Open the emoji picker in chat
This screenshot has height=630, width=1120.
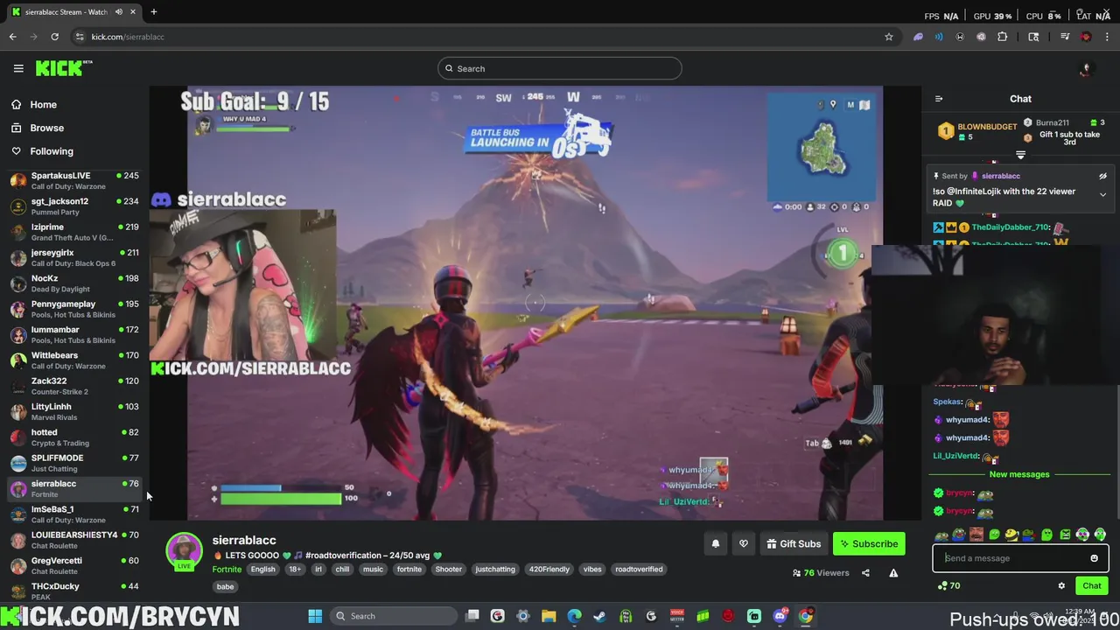[1094, 558]
